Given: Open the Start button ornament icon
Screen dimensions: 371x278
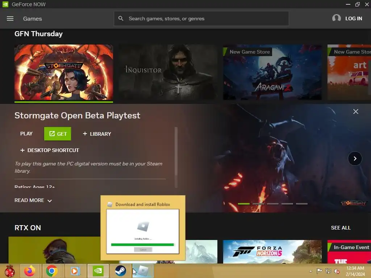Looking at the screenshot, I should click(10, 271).
